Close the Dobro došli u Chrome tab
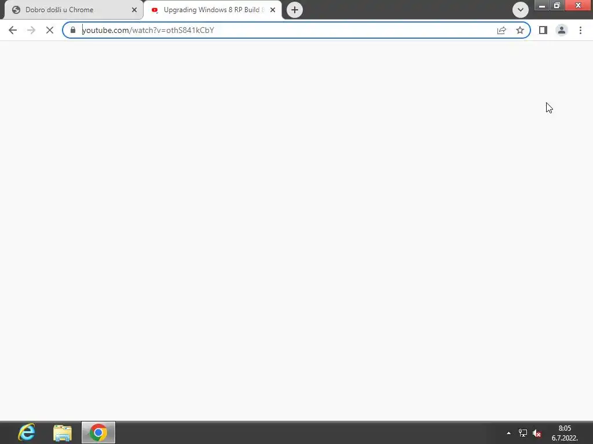This screenshot has height=444, width=593. point(134,10)
